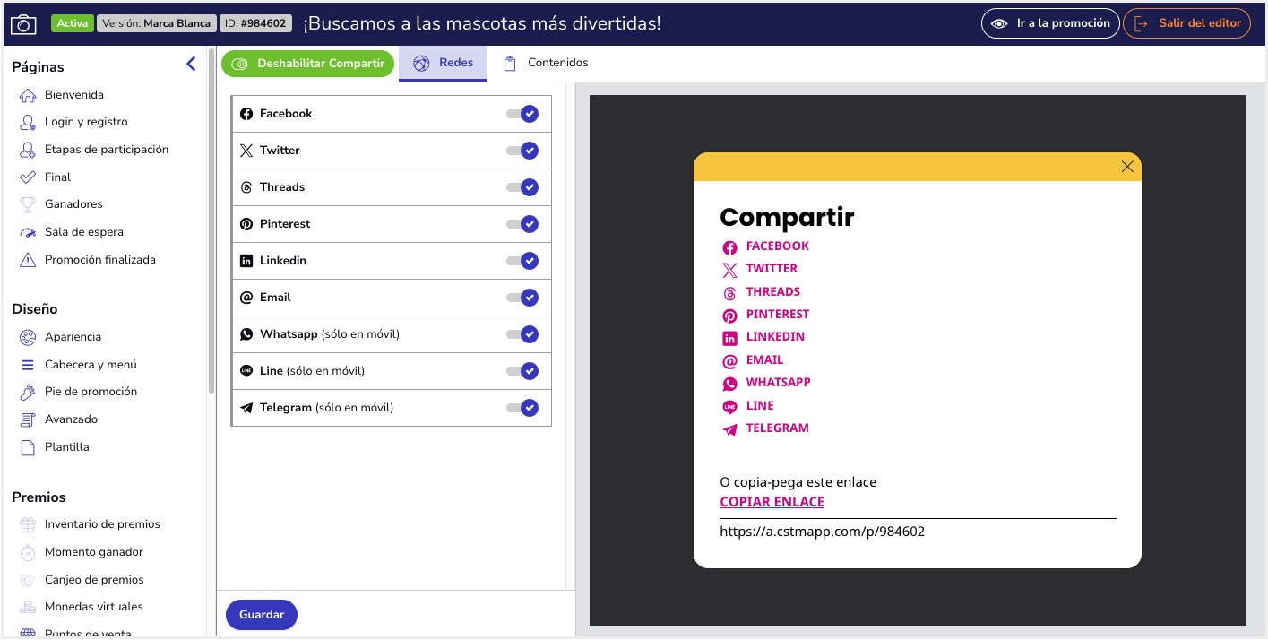Click the X Twitter logo in networks list
Screen dimensions: 1268x640
(x=246, y=151)
